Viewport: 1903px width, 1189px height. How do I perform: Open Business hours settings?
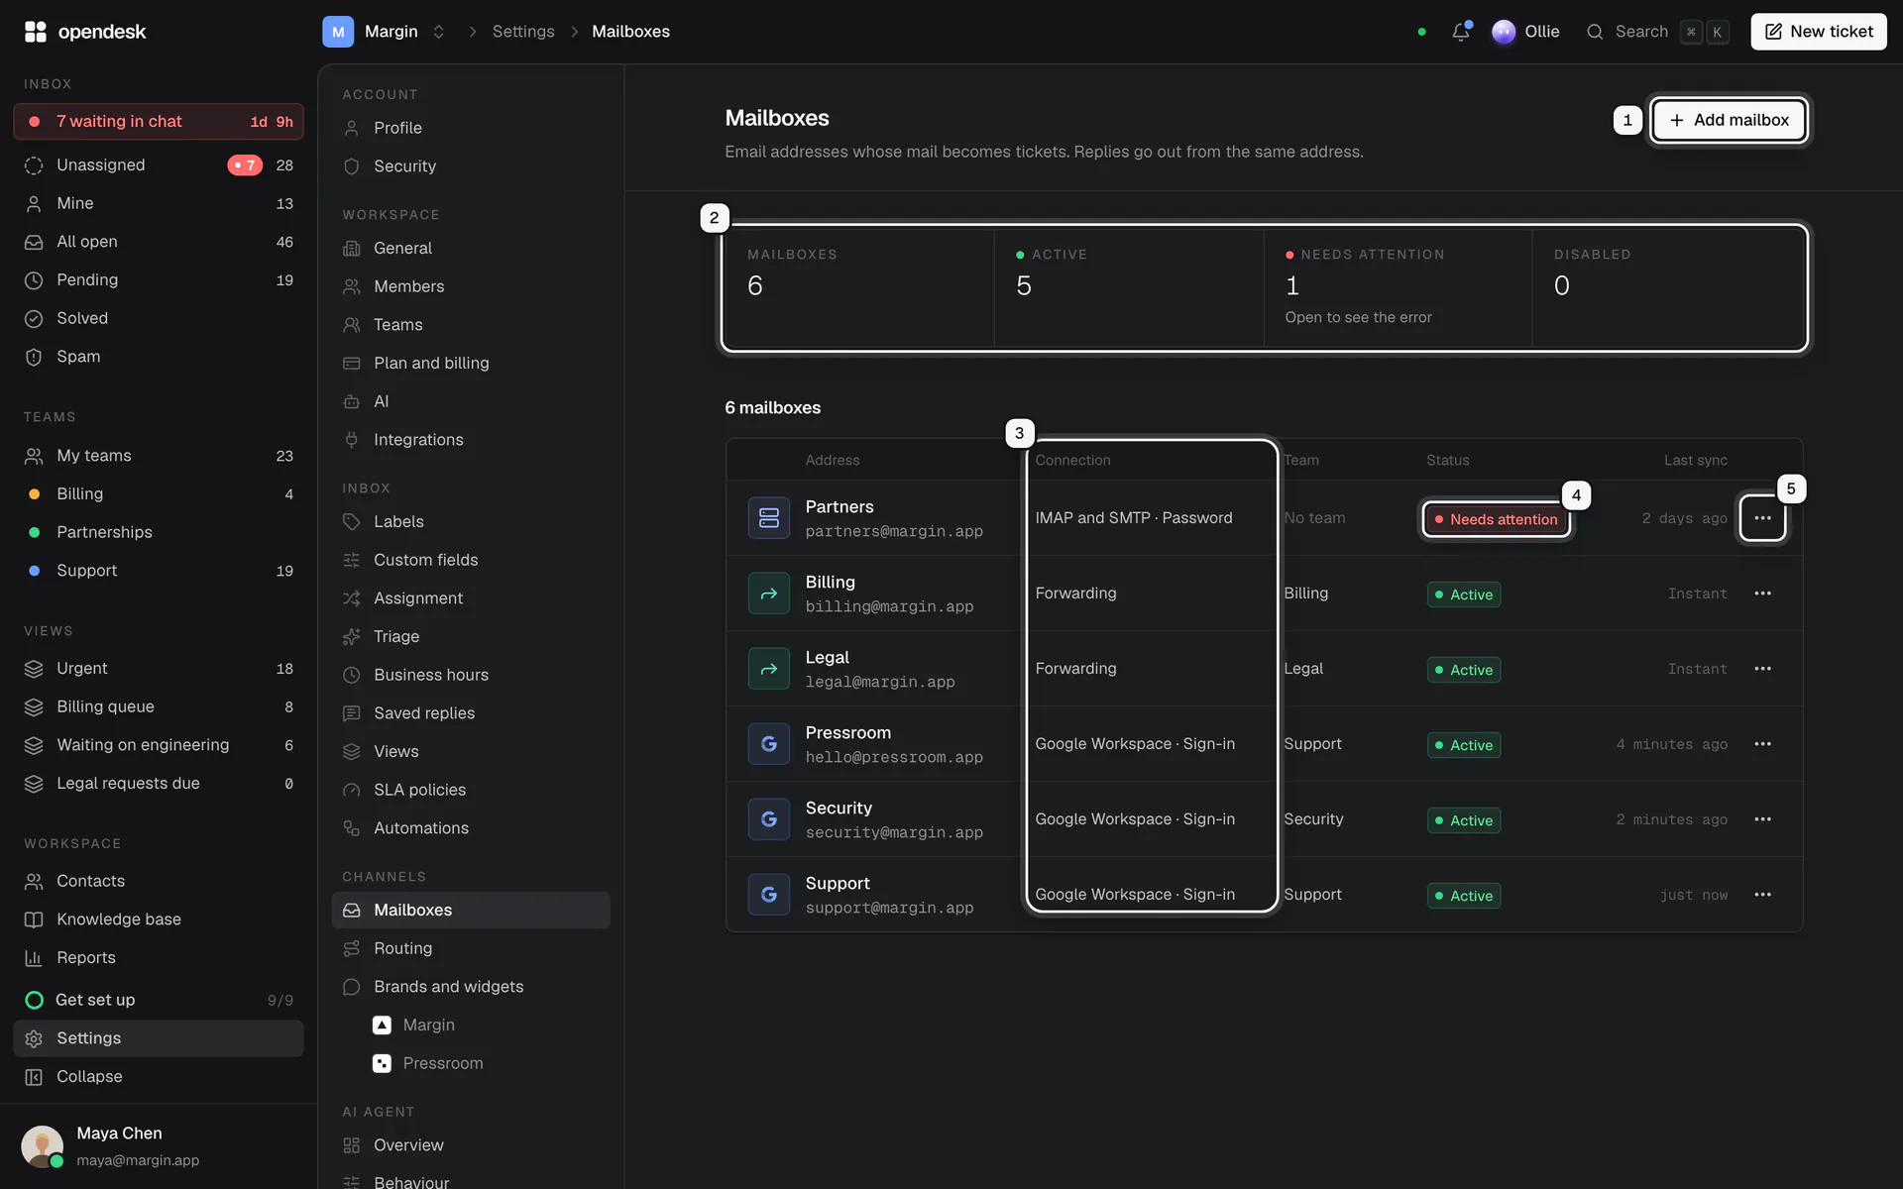471,675
